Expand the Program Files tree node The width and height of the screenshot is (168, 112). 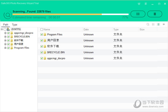[x=5, y=48]
